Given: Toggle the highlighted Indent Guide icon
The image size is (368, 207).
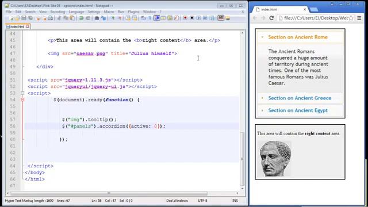Looking at the screenshot, I should pyautogui.click(x=157, y=18).
